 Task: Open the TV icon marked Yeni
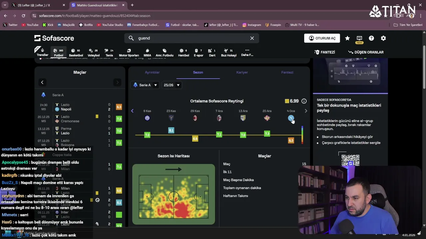(x=359, y=39)
